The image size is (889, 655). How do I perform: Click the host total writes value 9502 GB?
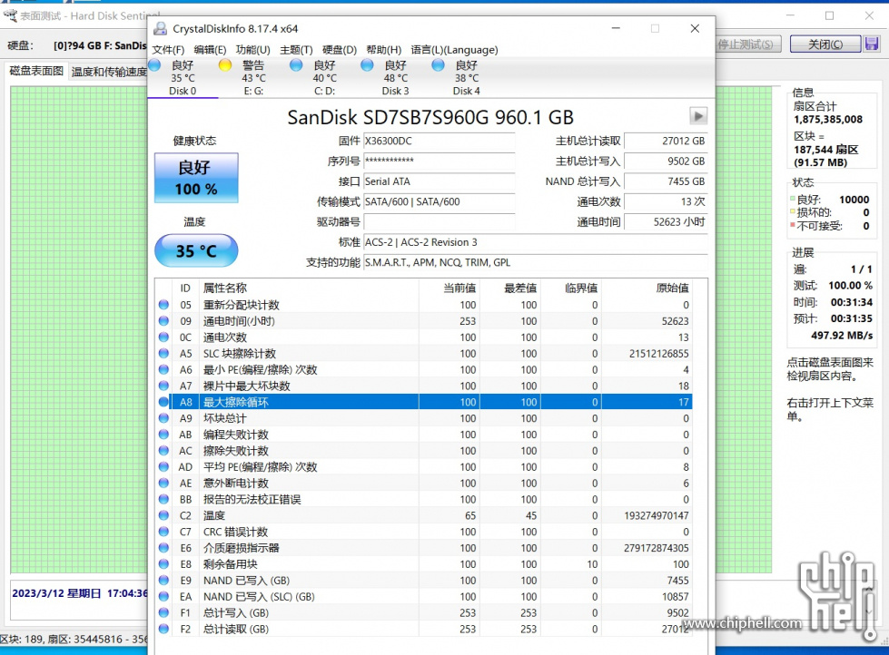[x=666, y=161]
